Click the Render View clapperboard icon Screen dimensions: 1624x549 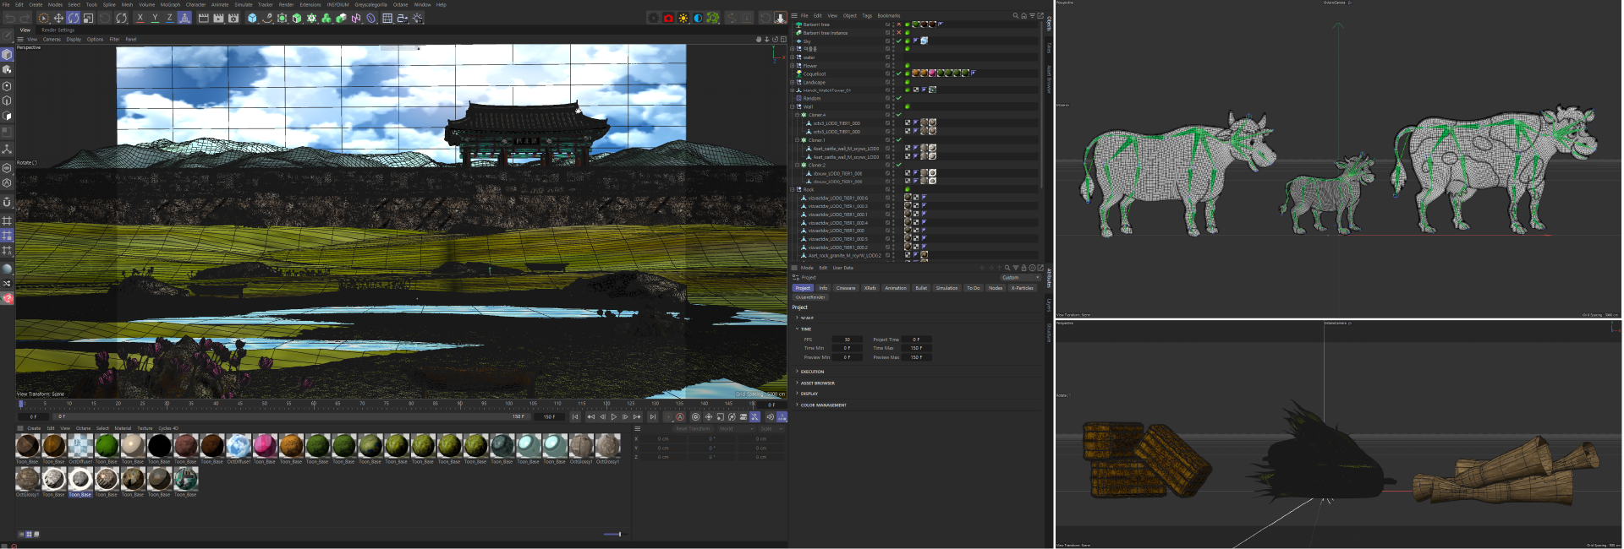tap(204, 18)
